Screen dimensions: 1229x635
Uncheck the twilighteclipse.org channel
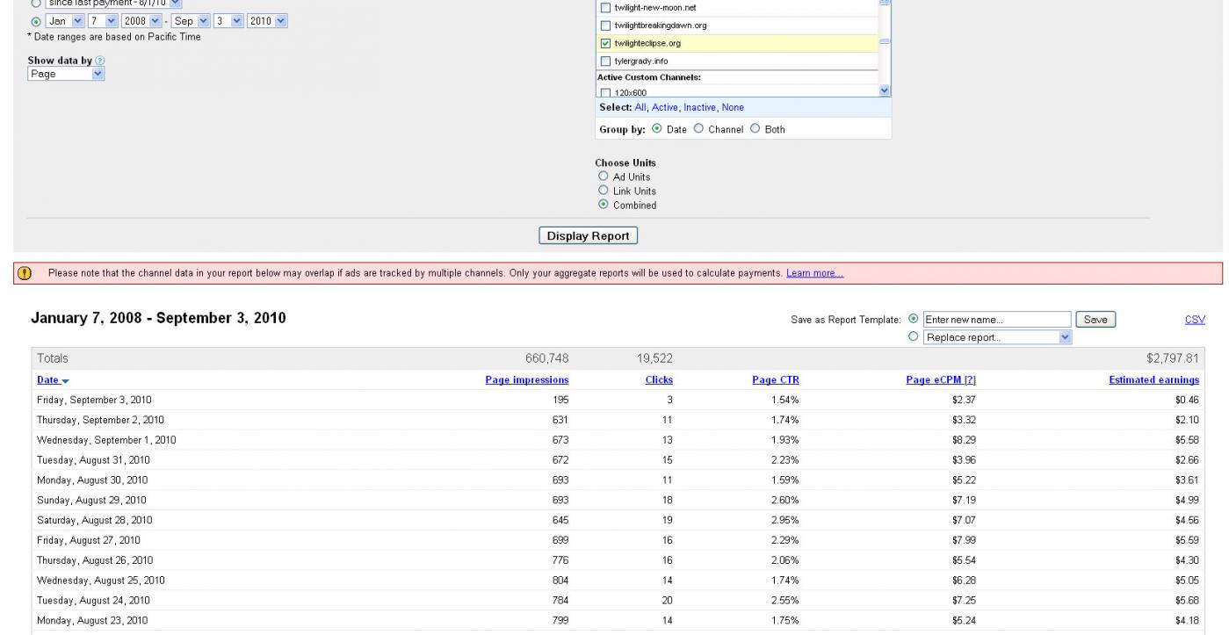[x=604, y=43]
